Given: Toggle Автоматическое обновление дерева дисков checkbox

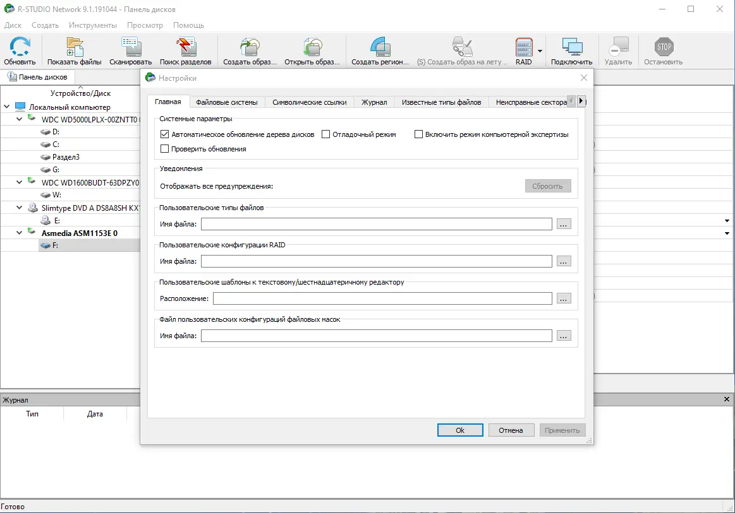Looking at the screenshot, I should coord(164,134).
